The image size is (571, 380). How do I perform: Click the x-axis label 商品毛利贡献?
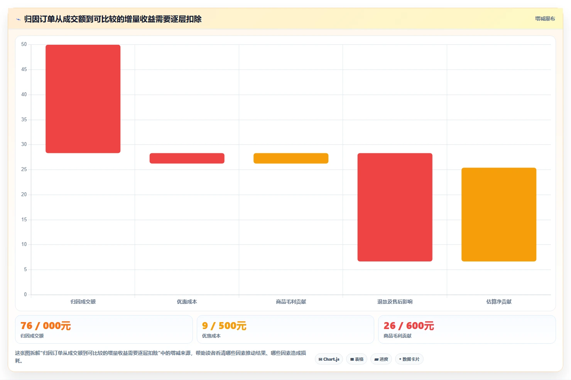tap(291, 302)
